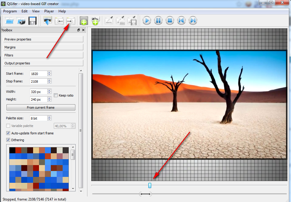Set stop frame using the toolbar icon
This screenshot has height=202, width=291.
[71, 21]
